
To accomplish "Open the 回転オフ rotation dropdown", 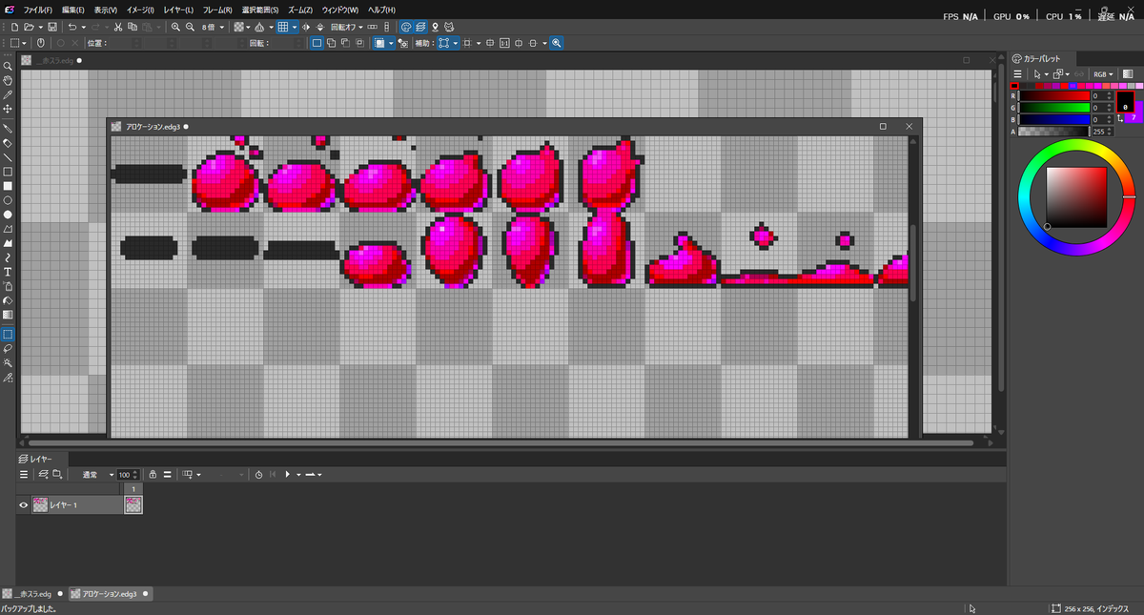I will (345, 27).
